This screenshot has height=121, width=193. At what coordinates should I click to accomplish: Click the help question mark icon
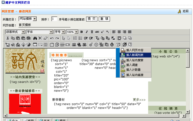(130, 44)
